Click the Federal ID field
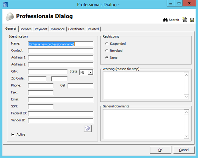198x158 pixels. [61, 114]
